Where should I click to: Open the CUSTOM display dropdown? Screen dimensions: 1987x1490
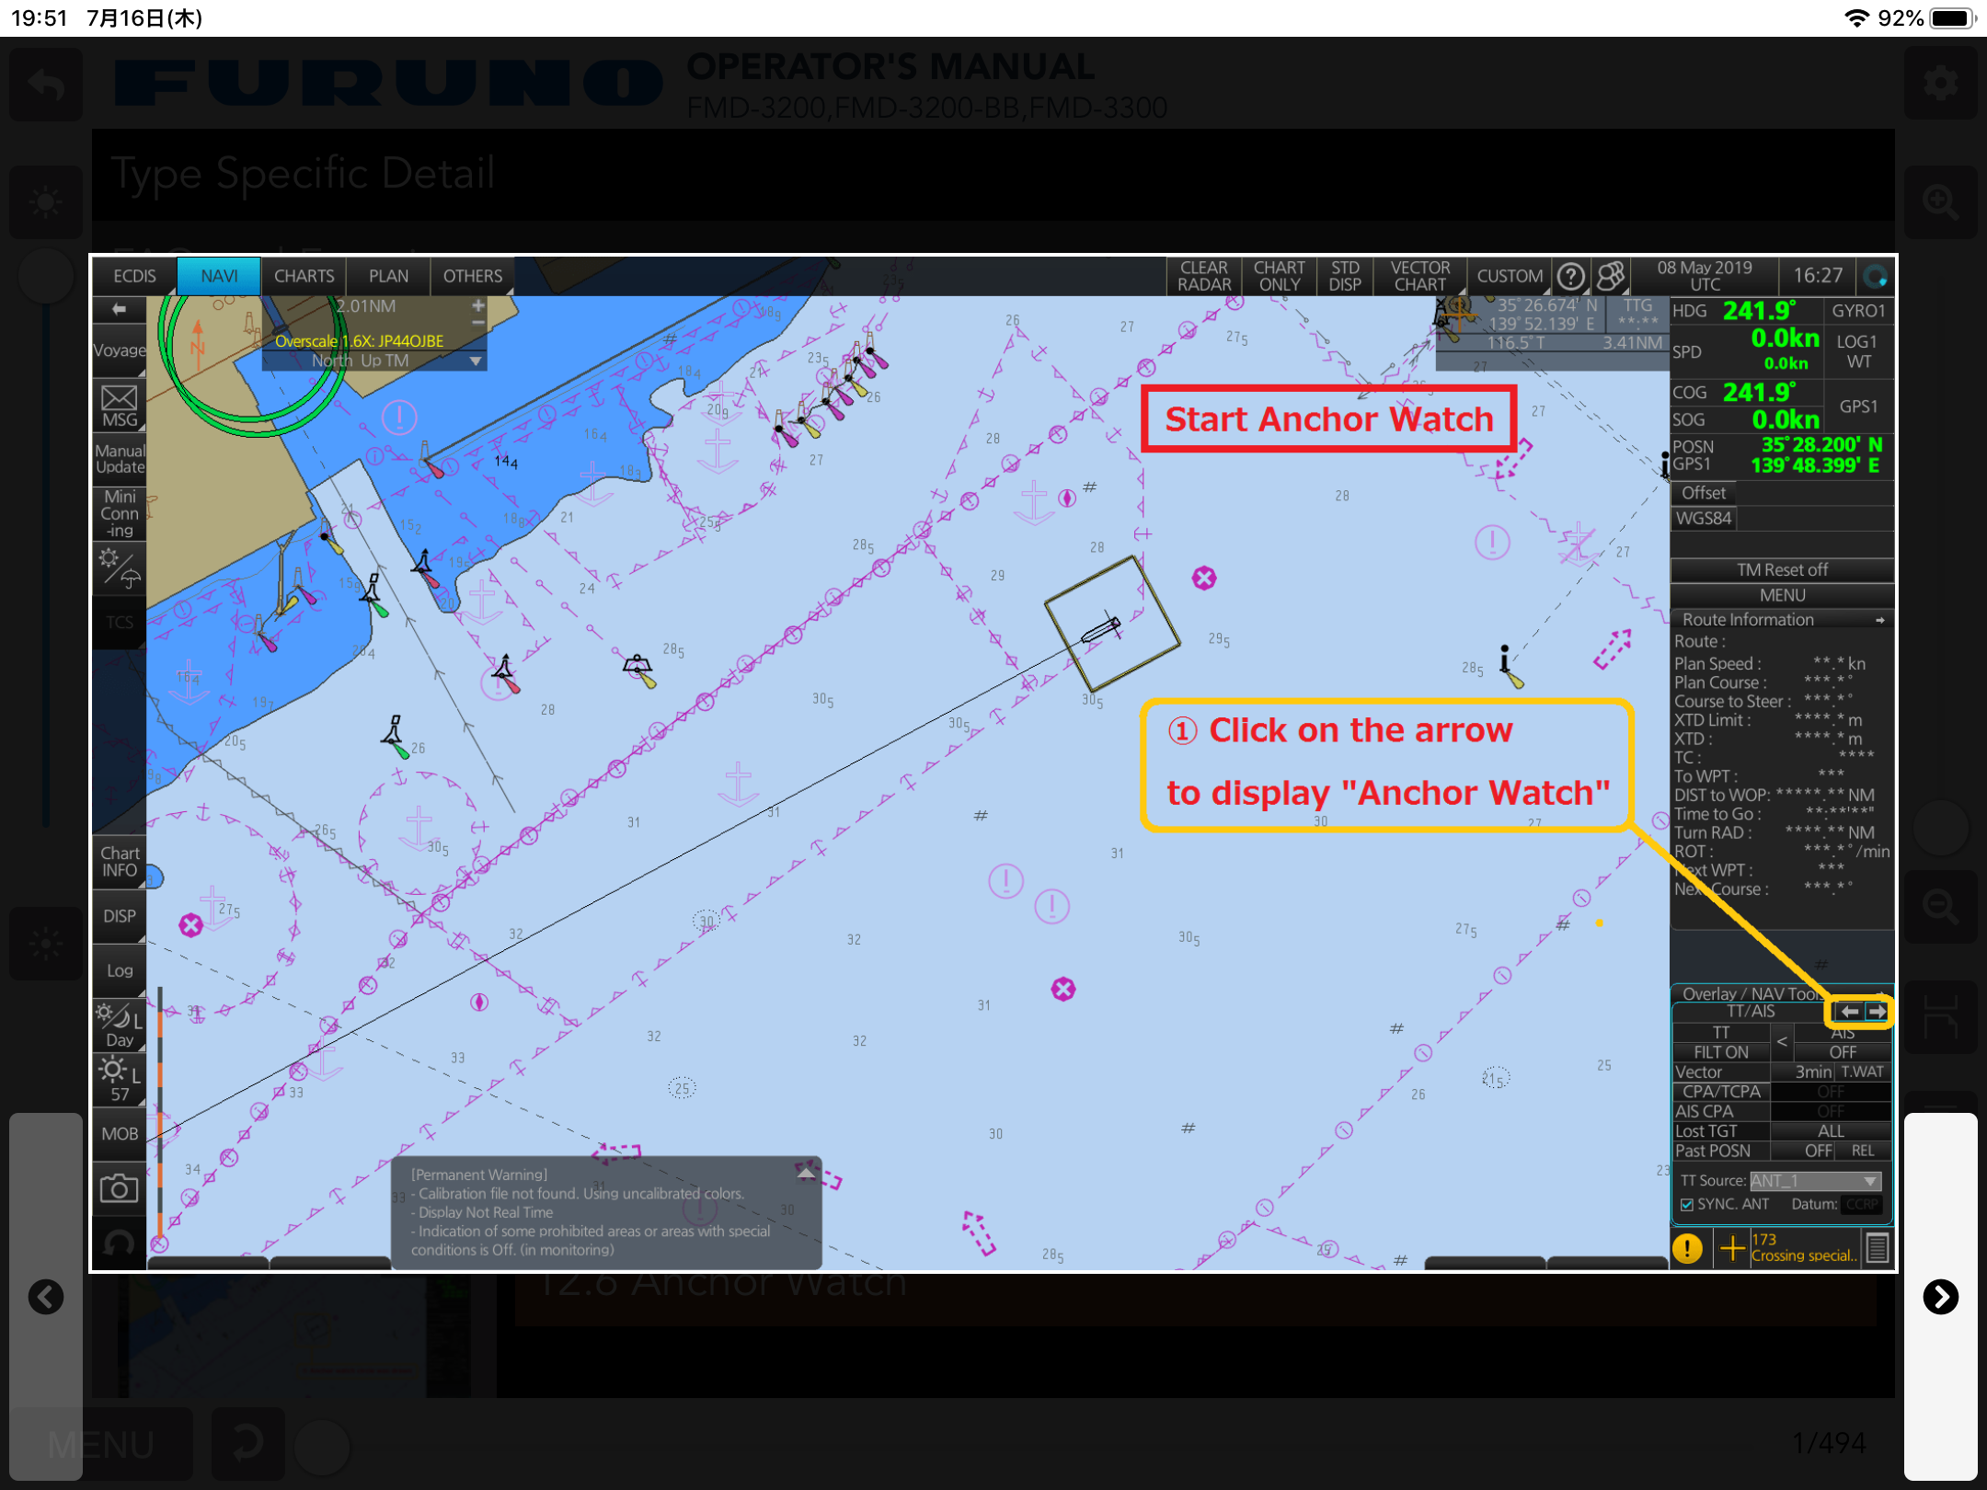coord(1509,276)
